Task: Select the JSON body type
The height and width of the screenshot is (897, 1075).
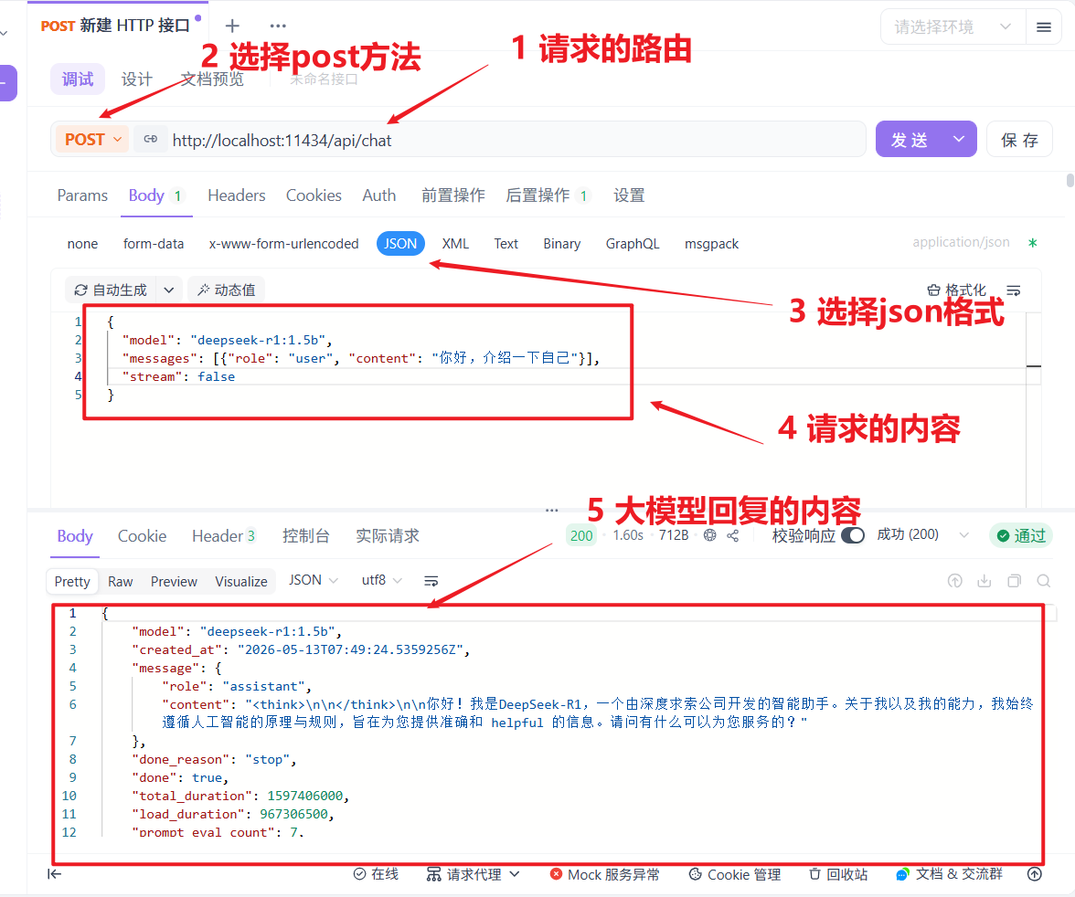Action: click(400, 243)
